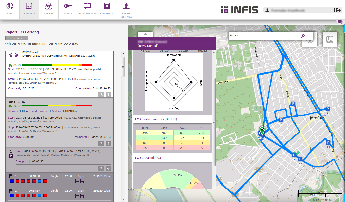Click parking marker P 8 on the map

coord(294,155)
